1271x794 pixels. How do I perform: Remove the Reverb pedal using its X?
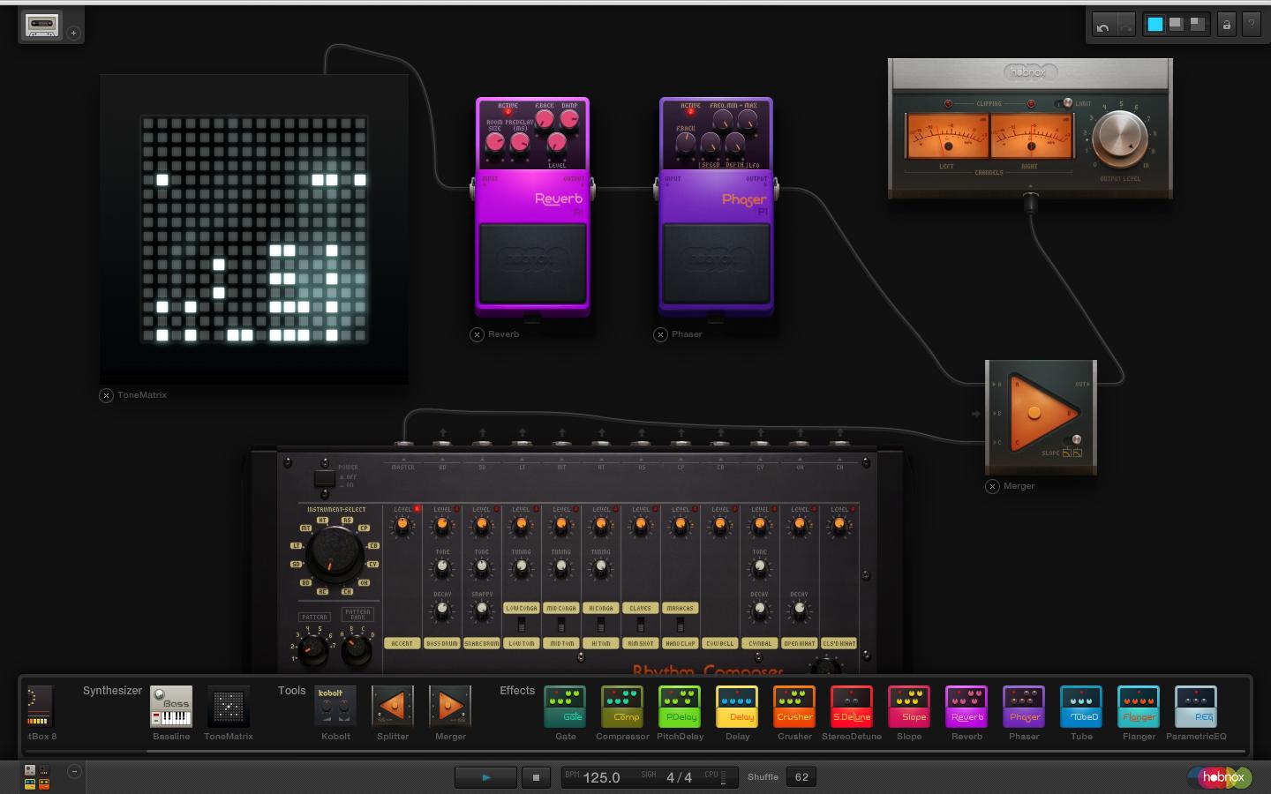pos(477,334)
